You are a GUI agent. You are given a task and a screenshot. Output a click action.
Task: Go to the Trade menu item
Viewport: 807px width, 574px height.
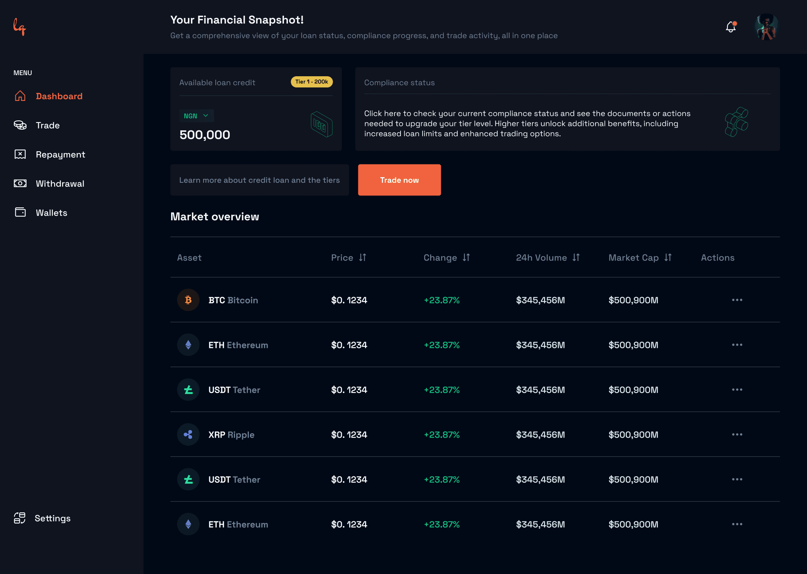47,125
